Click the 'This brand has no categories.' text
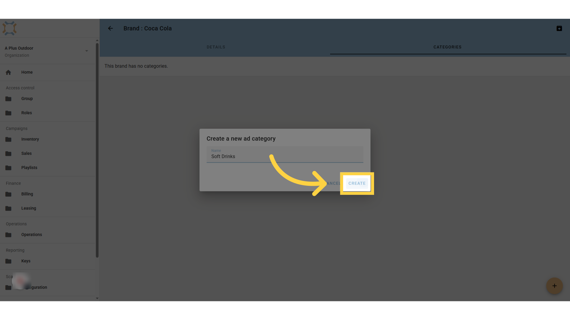The height and width of the screenshot is (320, 570). 136,66
